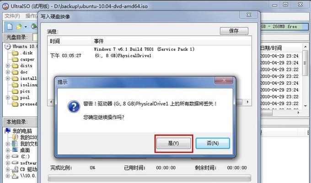Image resolution: width=311 pixels, height=183 pixels.
Task: Select the Ubuntu 10.04 disc icon in tree
Action: [7, 47]
